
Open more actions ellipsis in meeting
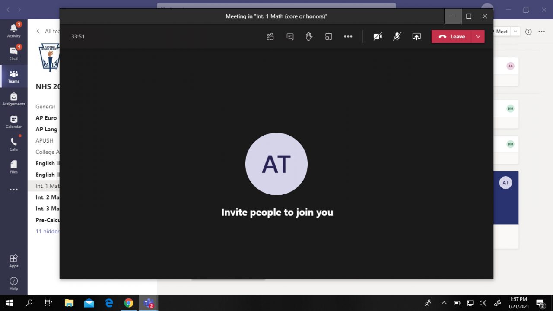[348, 37]
